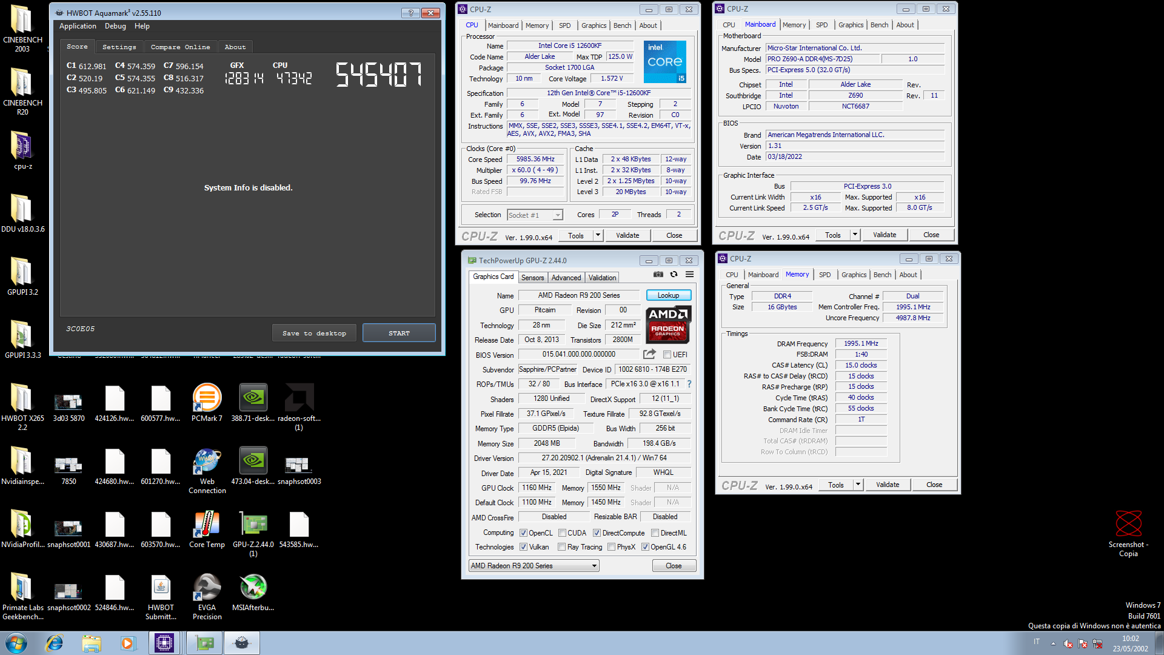Viewport: 1164px width, 655px height.
Task: Click the GPU-Z screenshot camera icon
Action: pos(658,275)
